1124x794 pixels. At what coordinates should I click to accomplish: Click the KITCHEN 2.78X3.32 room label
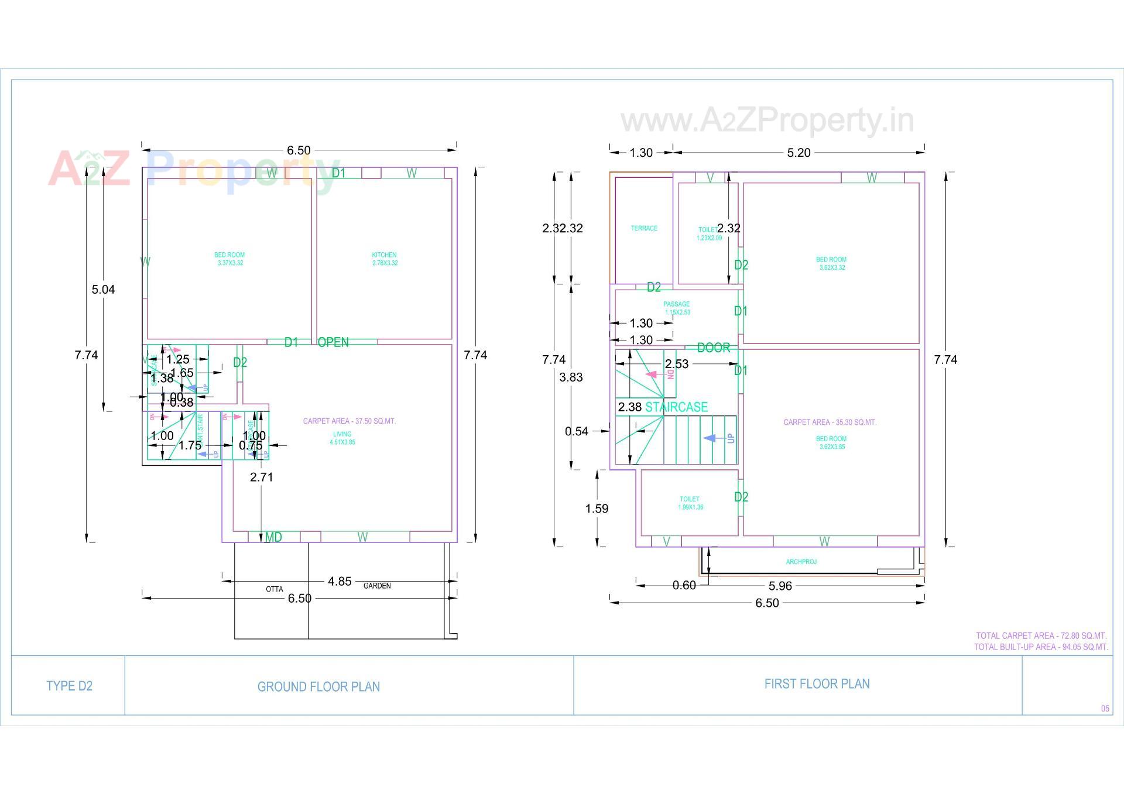tap(384, 259)
